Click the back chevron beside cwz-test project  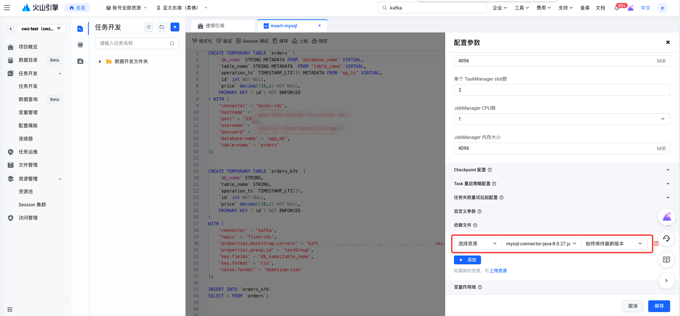pos(11,29)
